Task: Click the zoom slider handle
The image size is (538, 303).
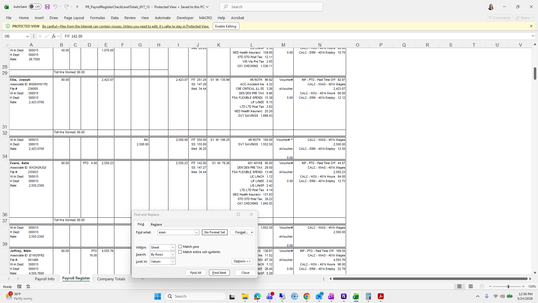Action: 508,286
